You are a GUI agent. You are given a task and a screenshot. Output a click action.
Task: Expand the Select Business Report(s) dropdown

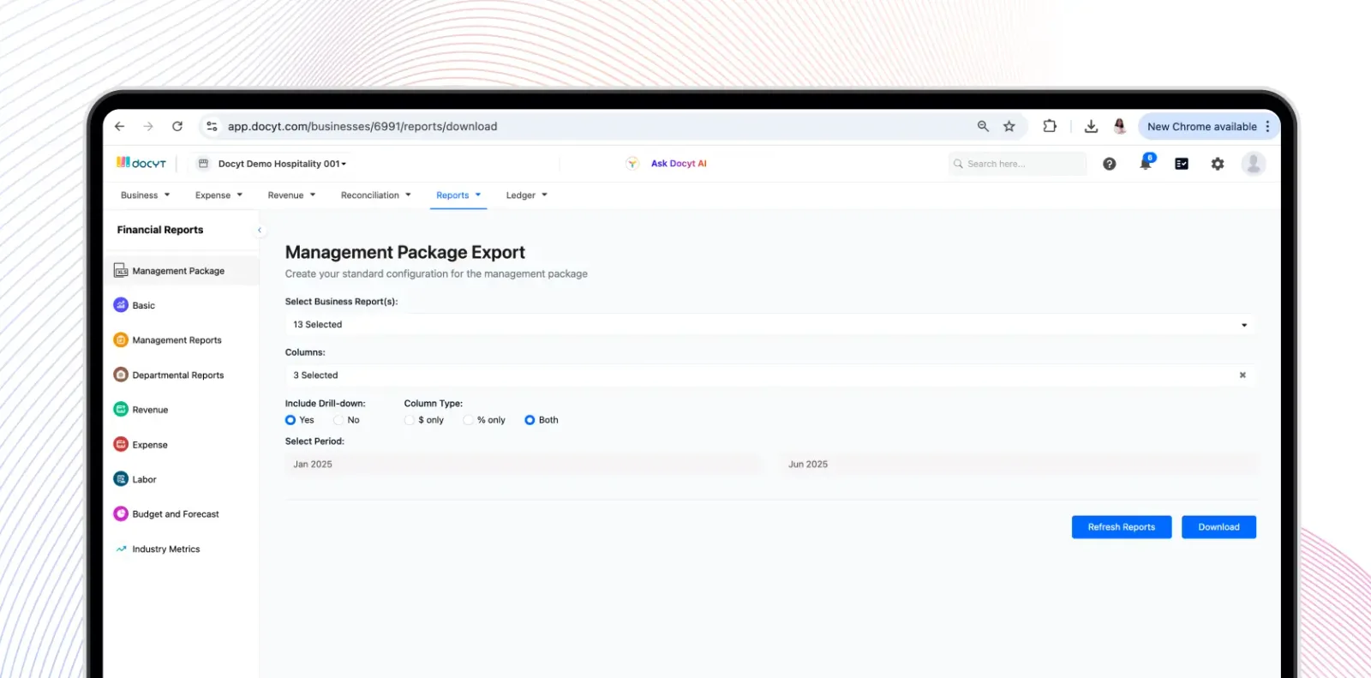point(769,325)
